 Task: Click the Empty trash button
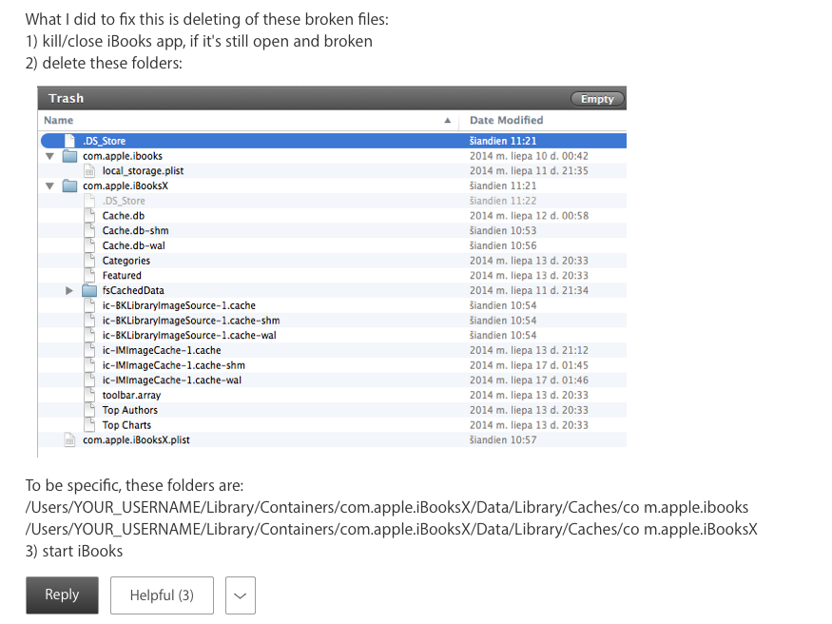point(597,99)
